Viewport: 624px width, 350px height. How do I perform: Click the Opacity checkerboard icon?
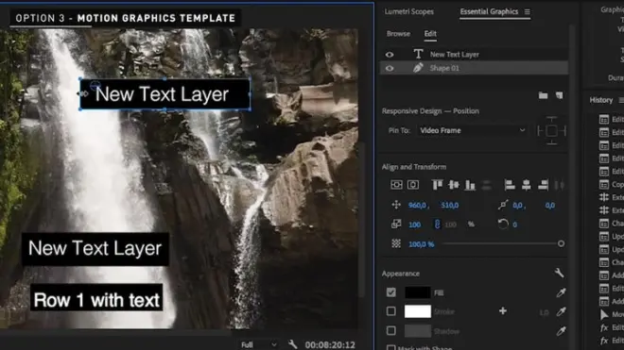pos(396,243)
